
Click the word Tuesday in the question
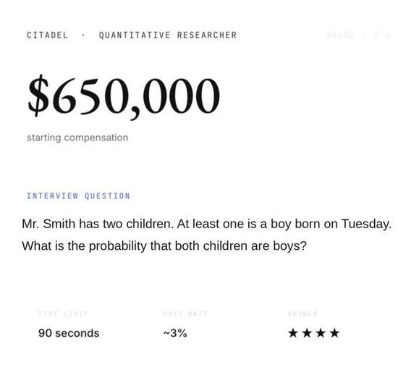366,224
